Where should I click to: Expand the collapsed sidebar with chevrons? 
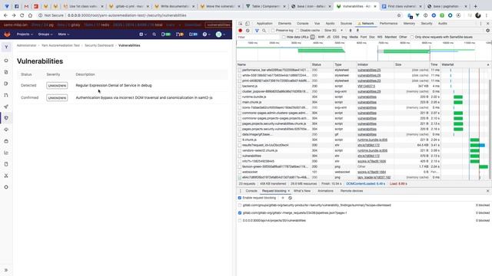6,270
